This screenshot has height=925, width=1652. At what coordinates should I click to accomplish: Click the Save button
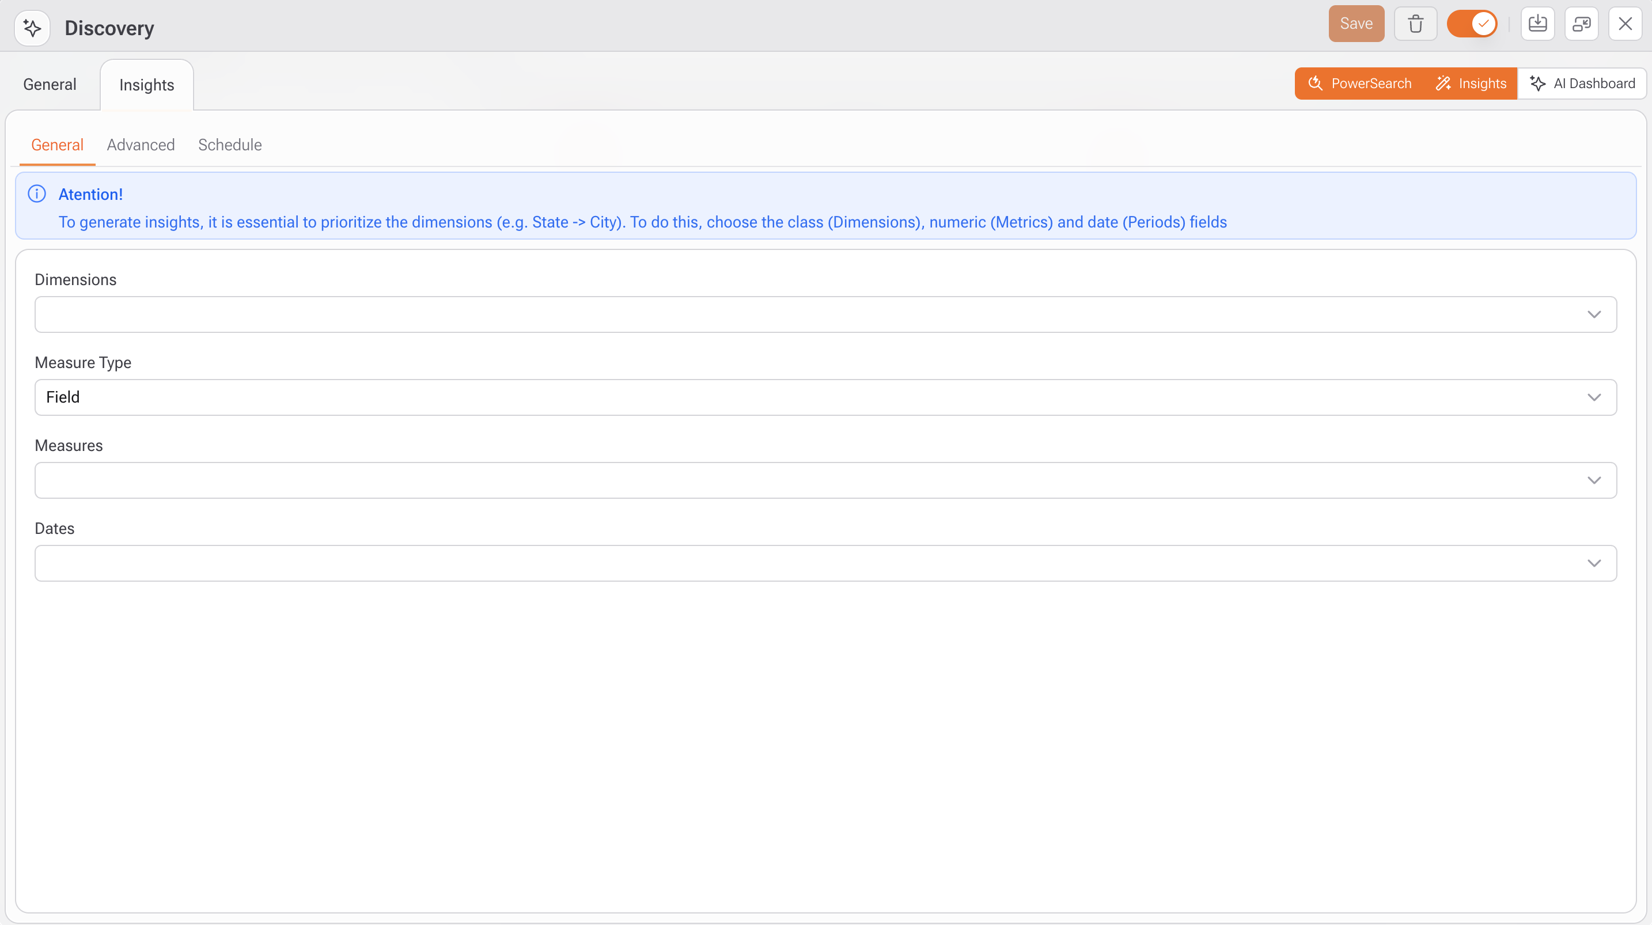(1356, 24)
